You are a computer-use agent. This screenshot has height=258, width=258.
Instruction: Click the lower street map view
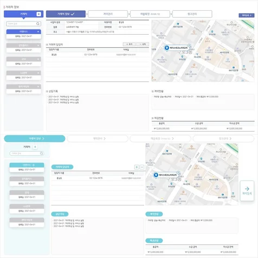click(x=192, y=175)
